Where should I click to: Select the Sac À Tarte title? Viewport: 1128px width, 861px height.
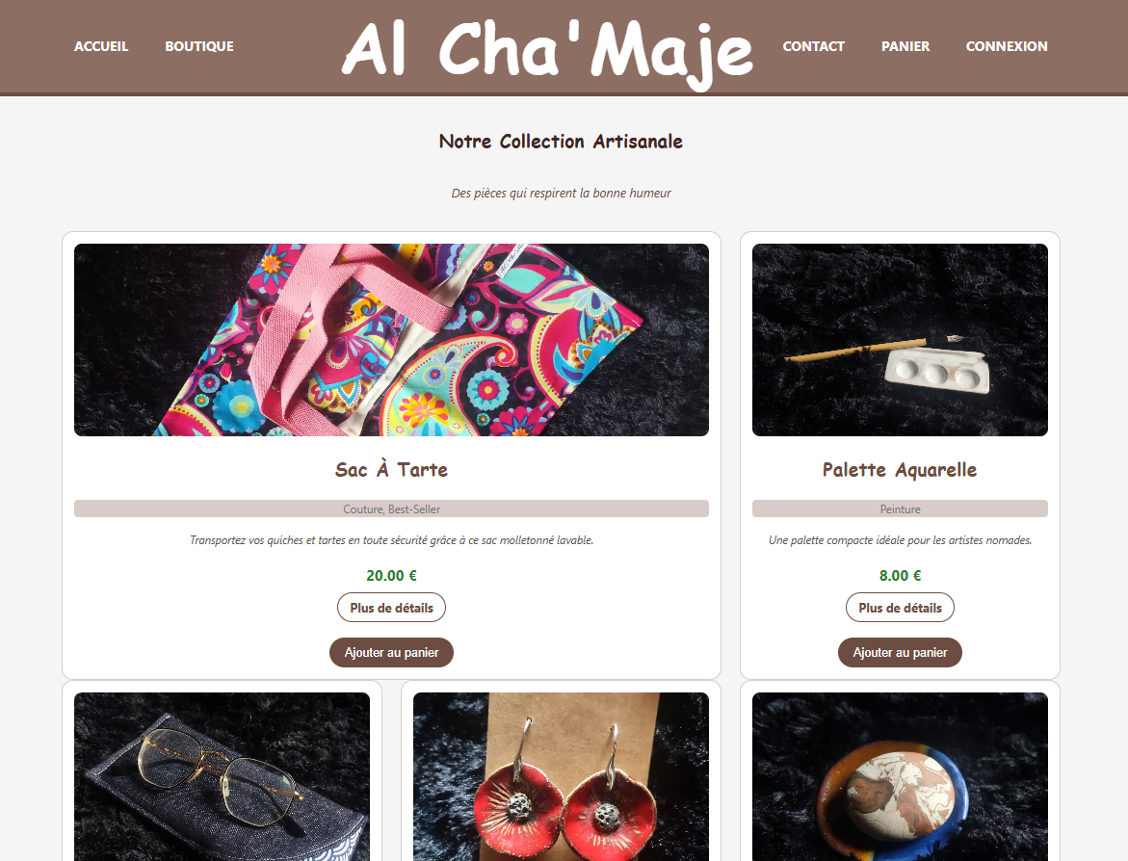391,470
